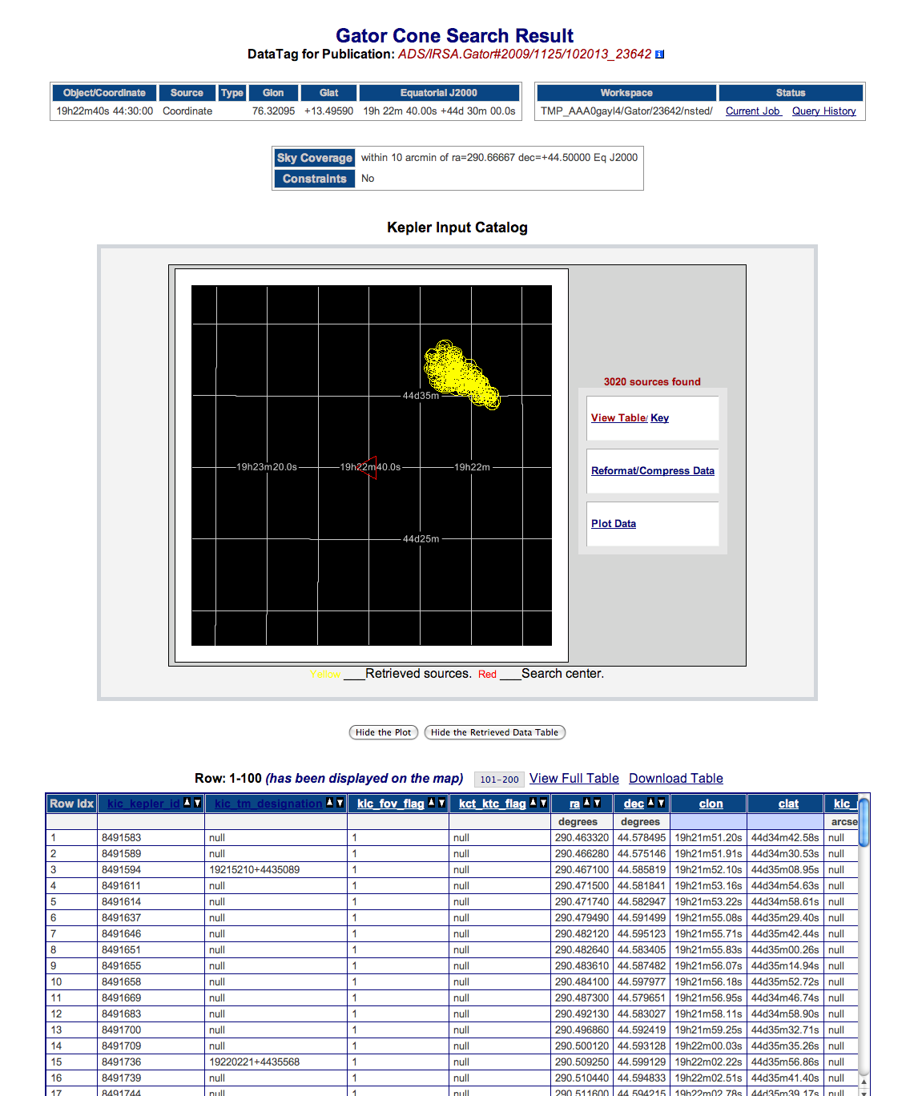Click the DataTag info icon
The height and width of the screenshot is (1096, 914).
click(659, 54)
